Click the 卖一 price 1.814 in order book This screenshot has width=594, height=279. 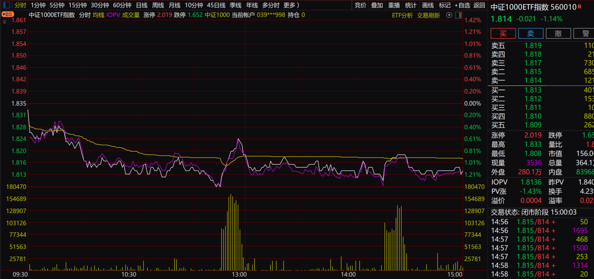(x=533, y=81)
